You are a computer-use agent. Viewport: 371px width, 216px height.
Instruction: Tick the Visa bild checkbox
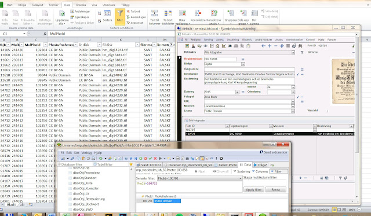pos(327,111)
